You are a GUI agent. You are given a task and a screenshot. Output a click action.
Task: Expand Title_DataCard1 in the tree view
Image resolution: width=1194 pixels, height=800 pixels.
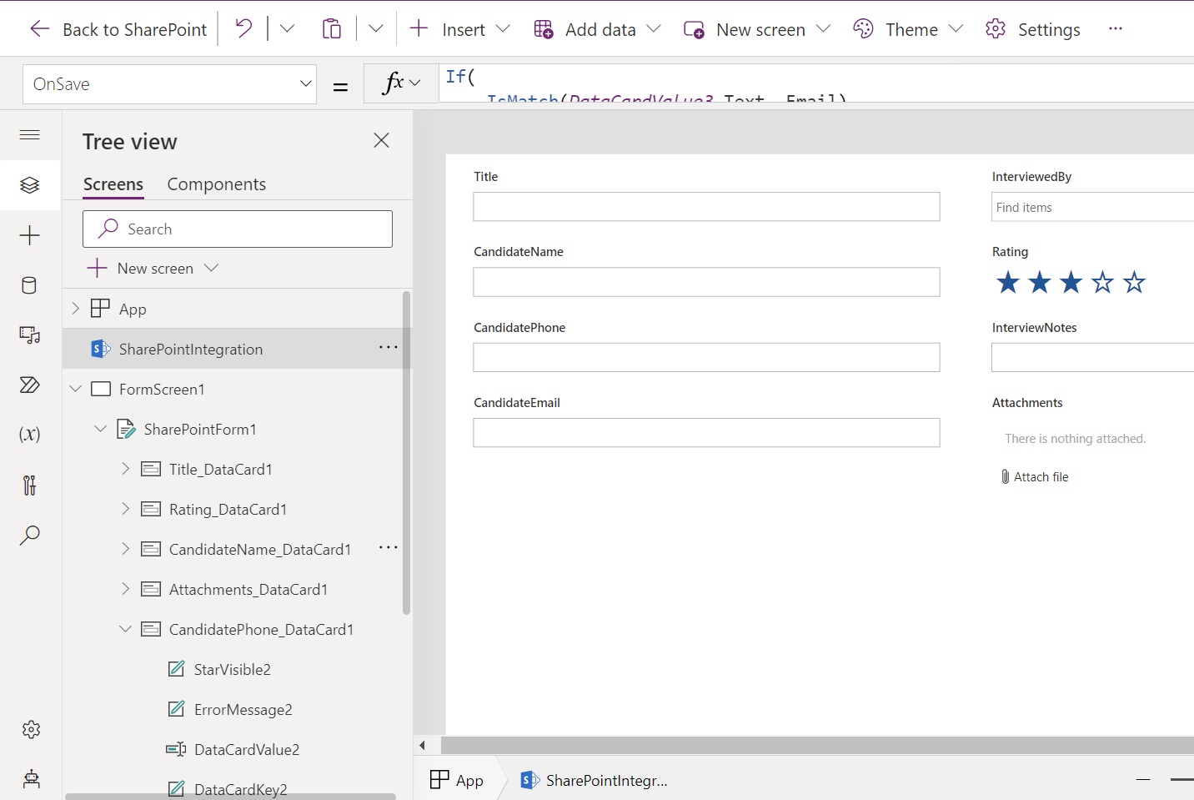[x=125, y=469]
